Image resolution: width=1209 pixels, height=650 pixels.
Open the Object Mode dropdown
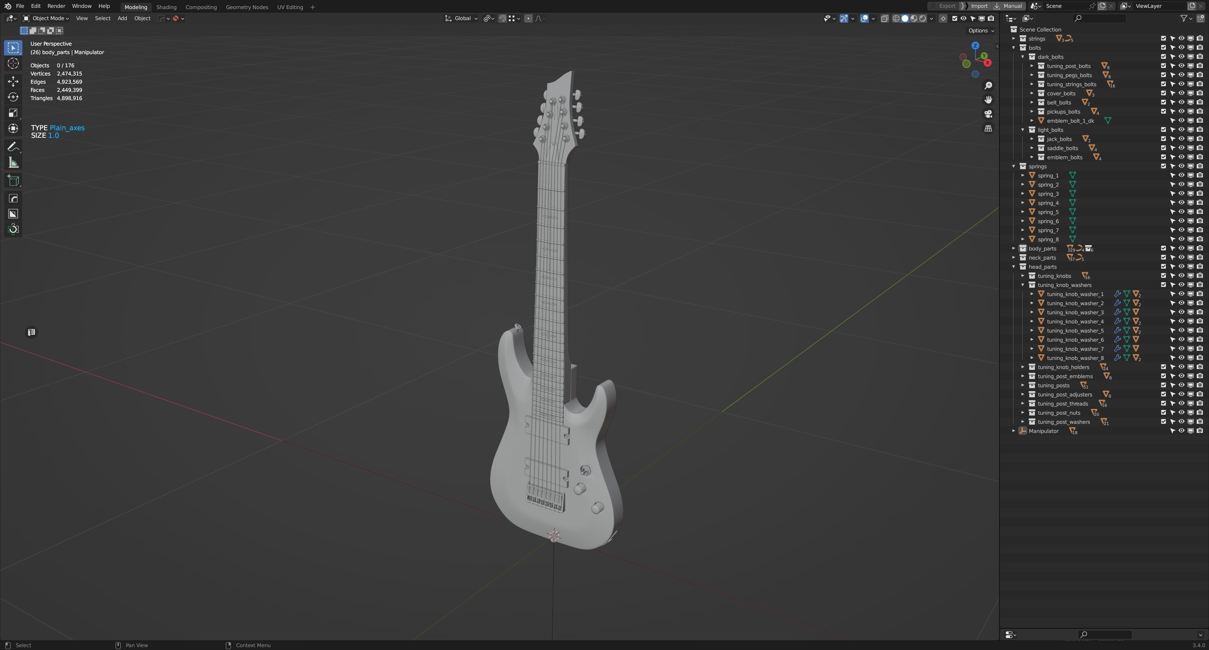pyautogui.click(x=46, y=18)
